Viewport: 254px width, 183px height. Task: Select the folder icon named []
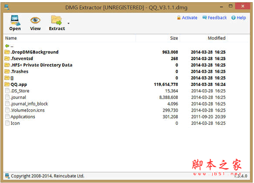click(x=7, y=78)
